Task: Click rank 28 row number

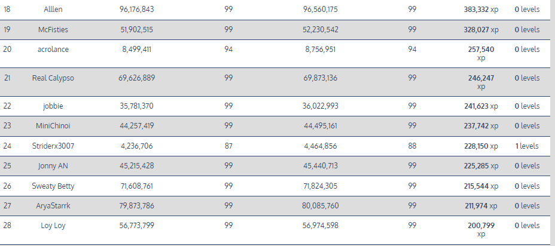Action: pos(7,226)
